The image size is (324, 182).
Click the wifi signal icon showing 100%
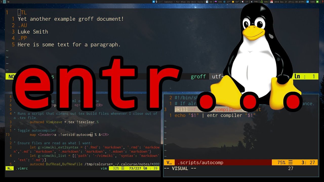308,2
